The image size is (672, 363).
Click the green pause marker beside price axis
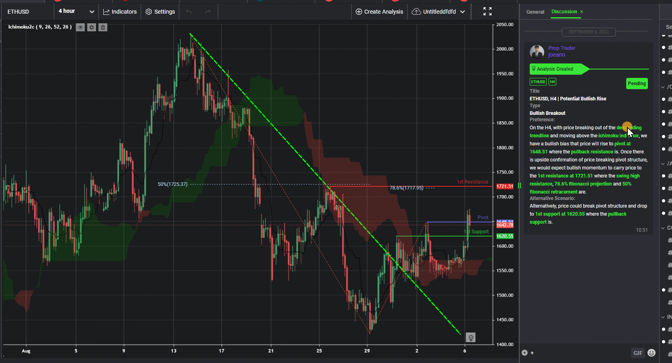point(519,186)
